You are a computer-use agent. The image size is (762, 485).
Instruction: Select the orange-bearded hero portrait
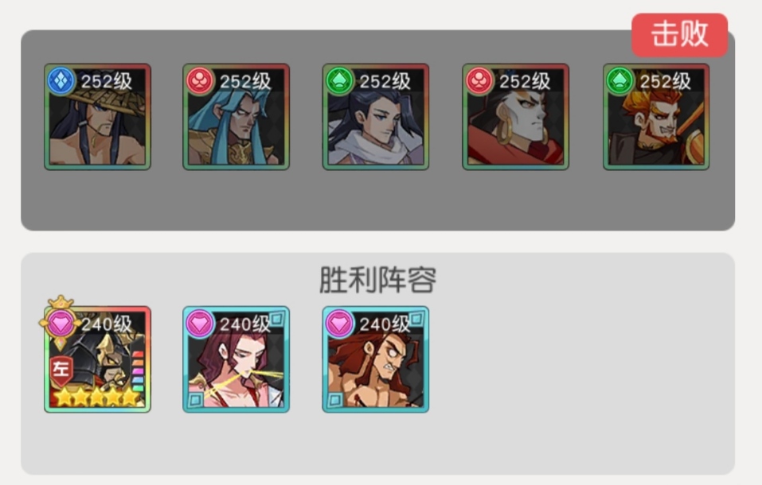click(x=656, y=117)
